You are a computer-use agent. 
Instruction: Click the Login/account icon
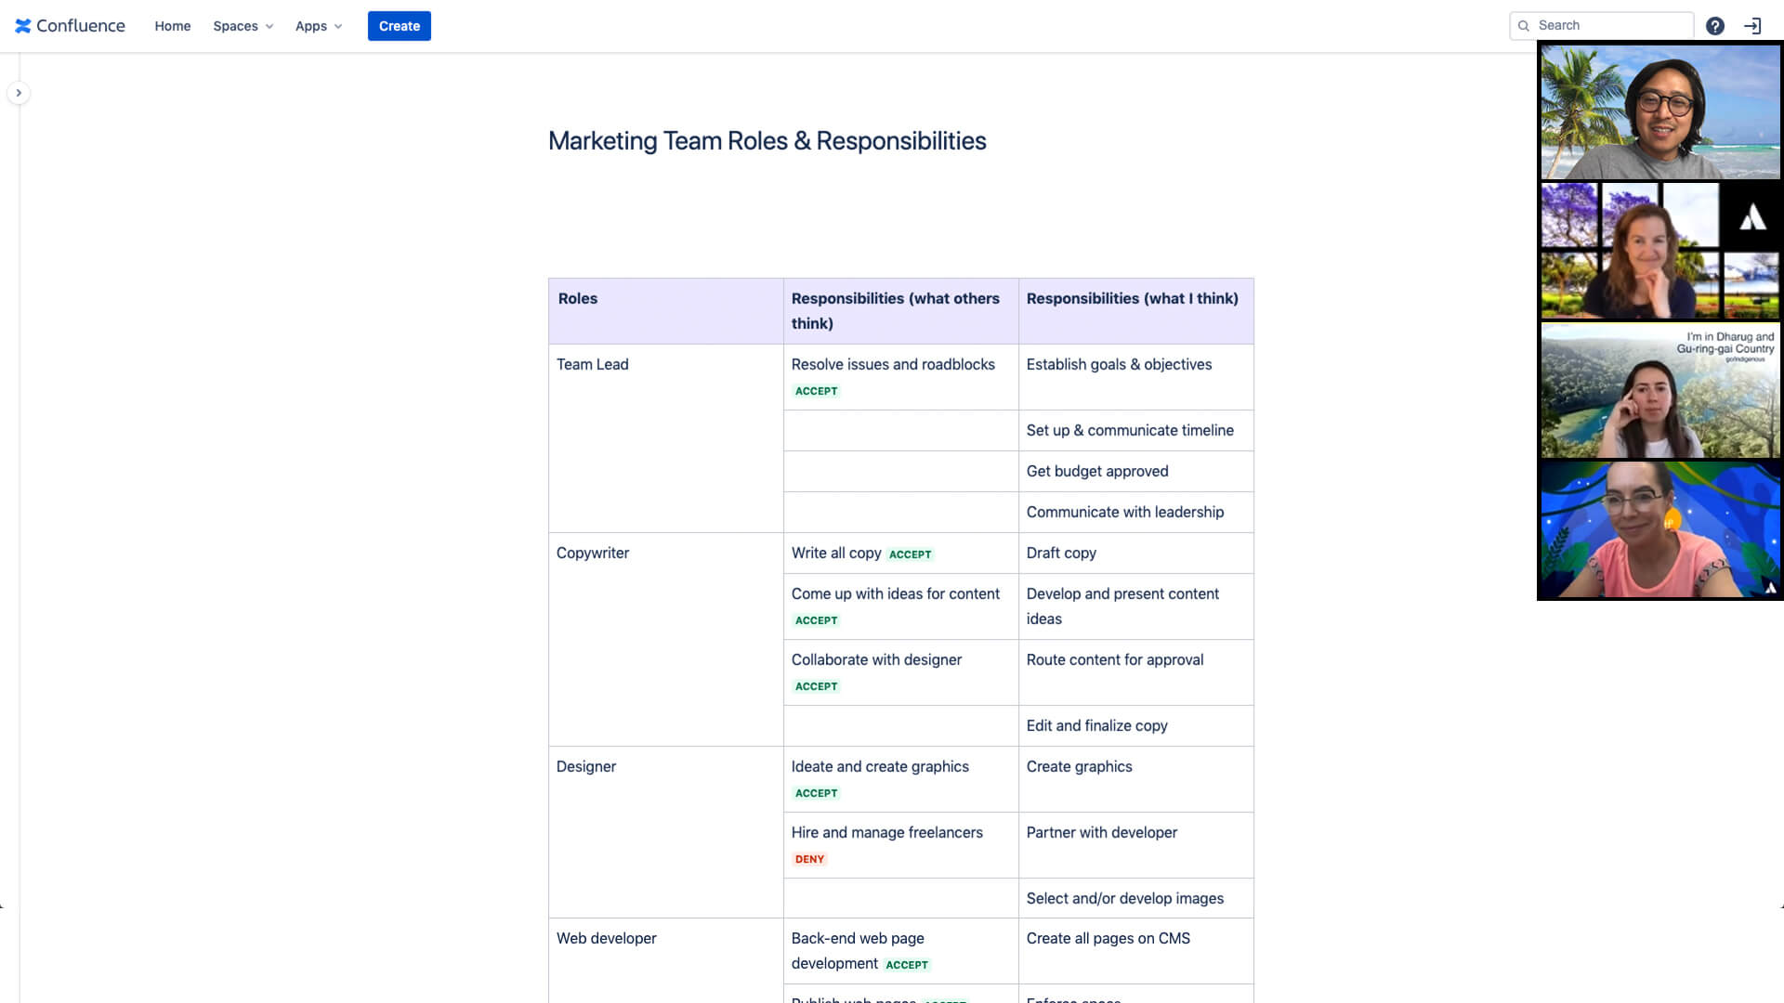(x=1752, y=26)
